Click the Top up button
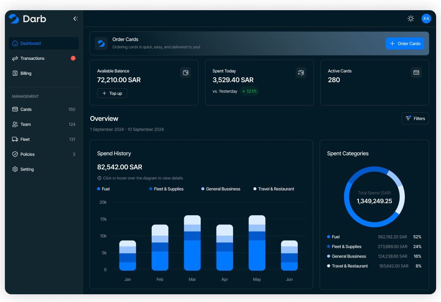The image size is (441, 302). [x=112, y=94]
